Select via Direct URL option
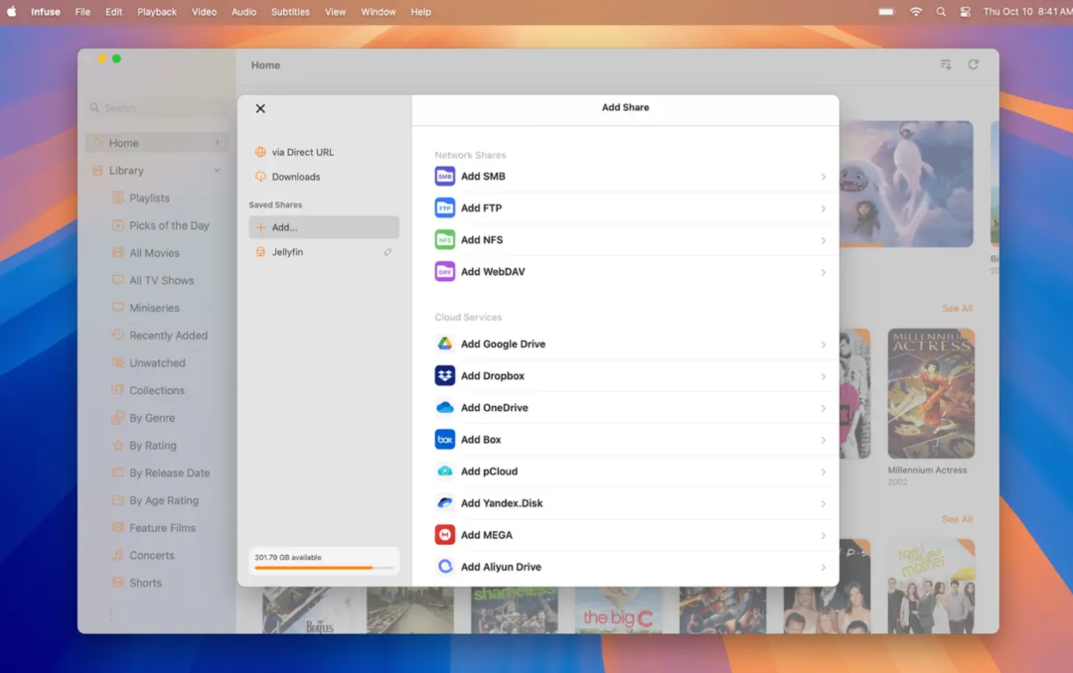This screenshot has height=673, width=1073. click(302, 152)
